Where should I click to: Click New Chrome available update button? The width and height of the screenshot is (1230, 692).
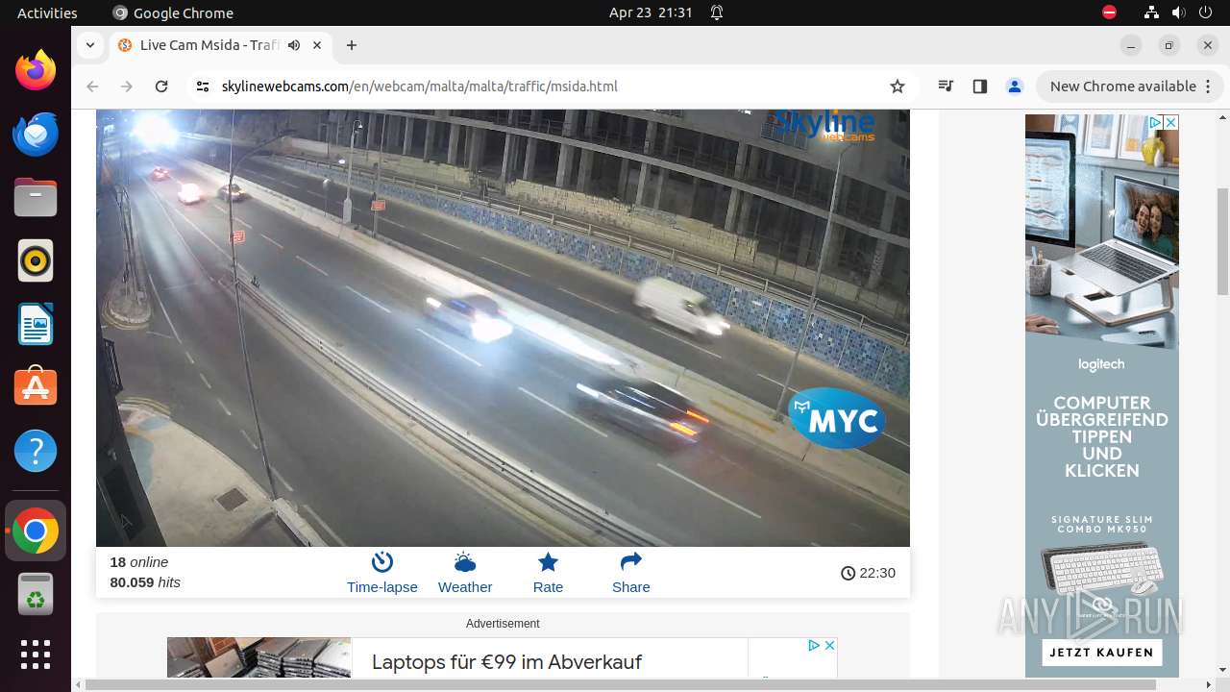(x=1129, y=86)
